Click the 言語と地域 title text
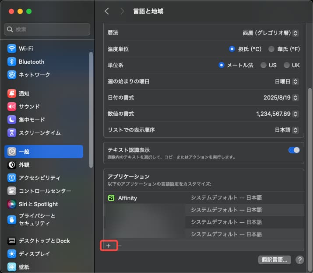This screenshot has height=273, width=313. tap(148, 11)
